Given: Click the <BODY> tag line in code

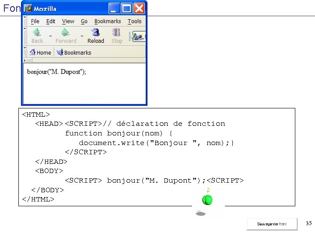Looking at the screenshot, I should coord(49,171).
